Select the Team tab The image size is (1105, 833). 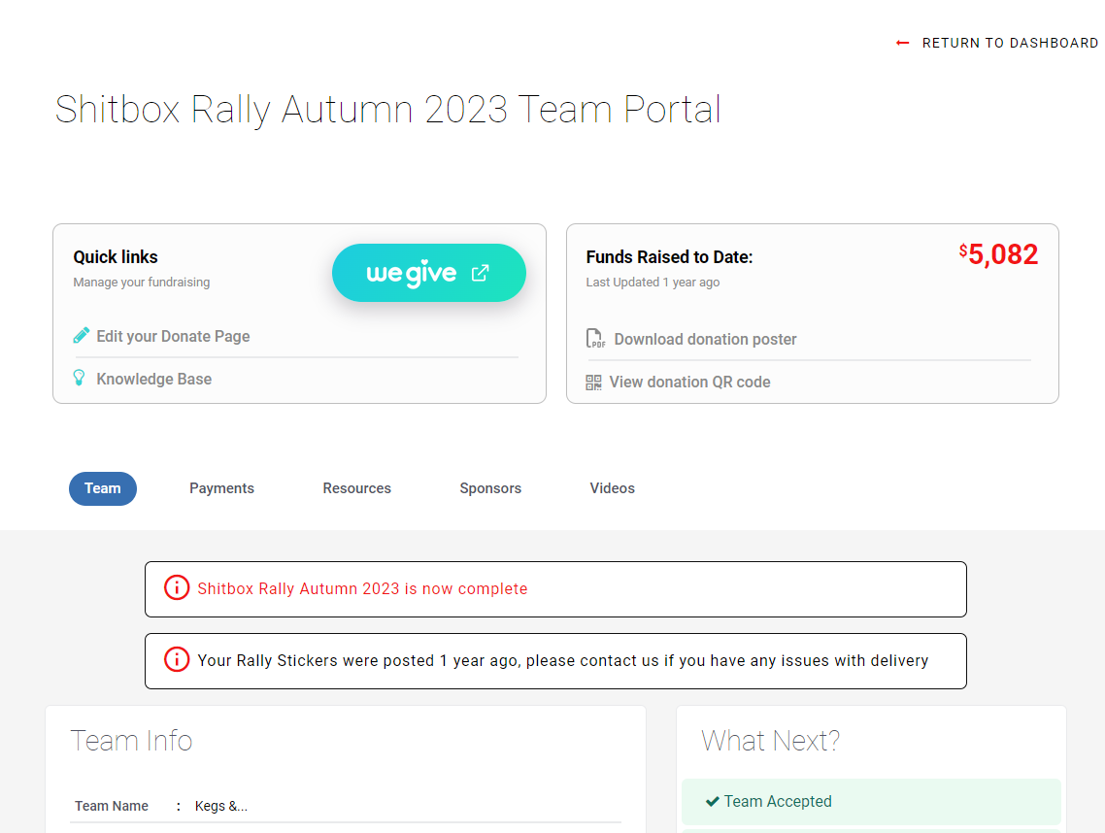point(103,488)
